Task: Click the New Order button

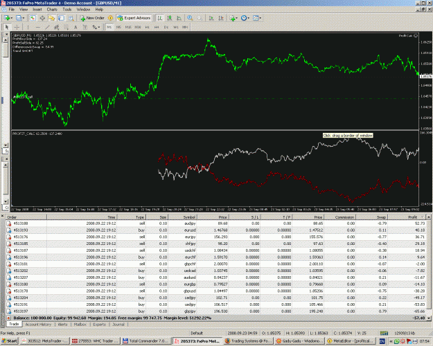Action: click(x=92, y=18)
